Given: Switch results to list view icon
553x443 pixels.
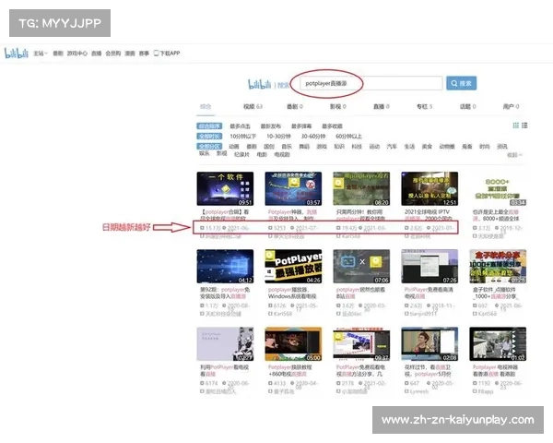Looking at the screenshot, I should [524, 126].
